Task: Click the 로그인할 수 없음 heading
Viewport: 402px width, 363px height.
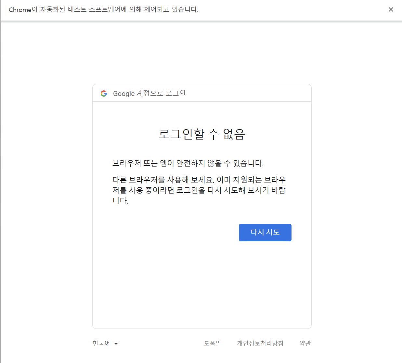Action: click(x=202, y=134)
